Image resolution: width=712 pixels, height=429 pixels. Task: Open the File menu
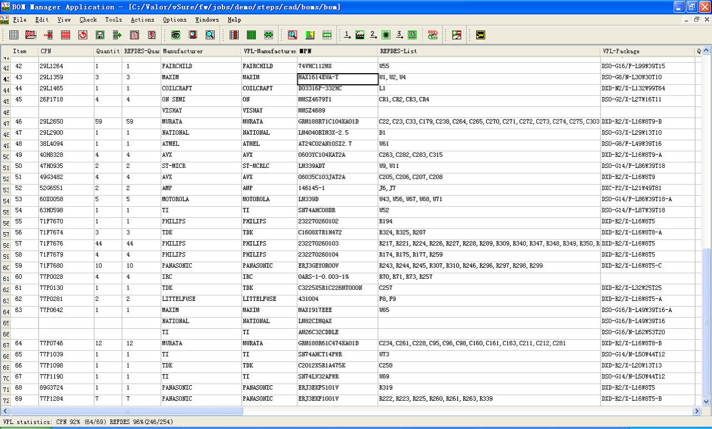pyautogui.click(x=19, y=19)
